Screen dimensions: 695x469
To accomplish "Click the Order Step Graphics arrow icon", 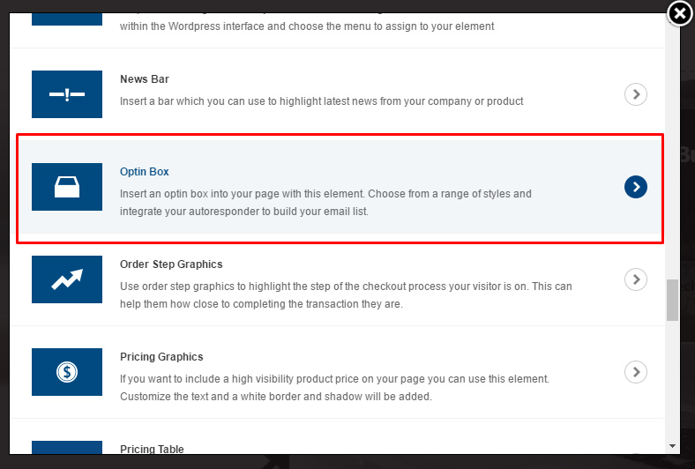I will click(x=67, y=279).
